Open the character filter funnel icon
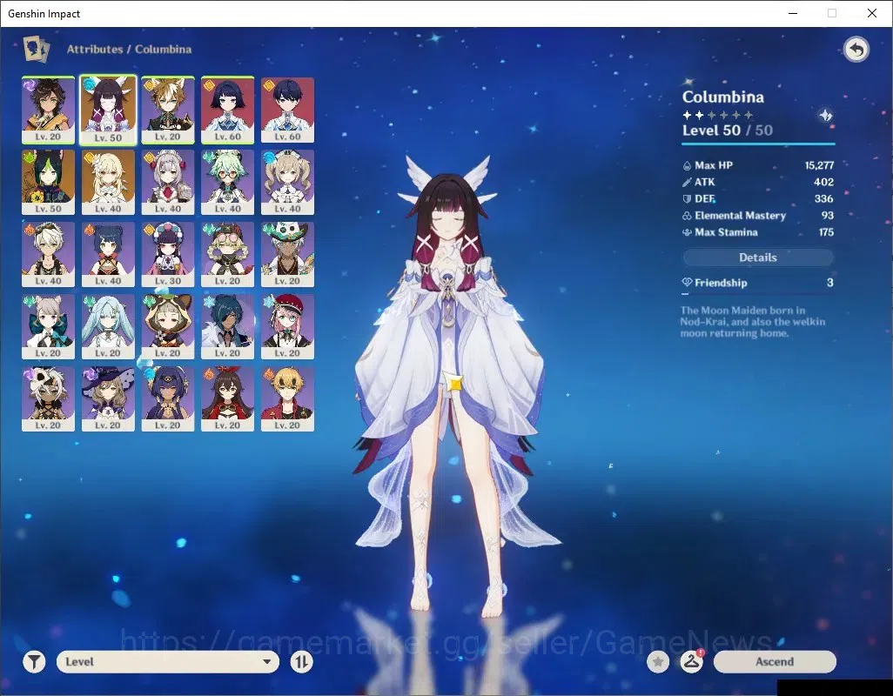 [34, 662]
